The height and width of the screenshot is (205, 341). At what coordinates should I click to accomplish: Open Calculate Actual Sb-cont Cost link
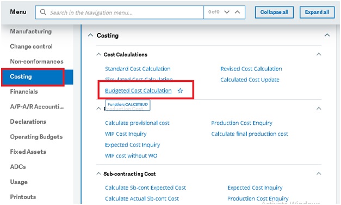pos(142,198)
